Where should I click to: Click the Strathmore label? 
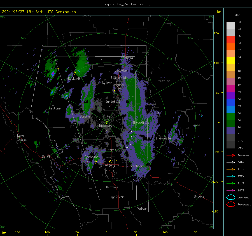pos(136,166)
